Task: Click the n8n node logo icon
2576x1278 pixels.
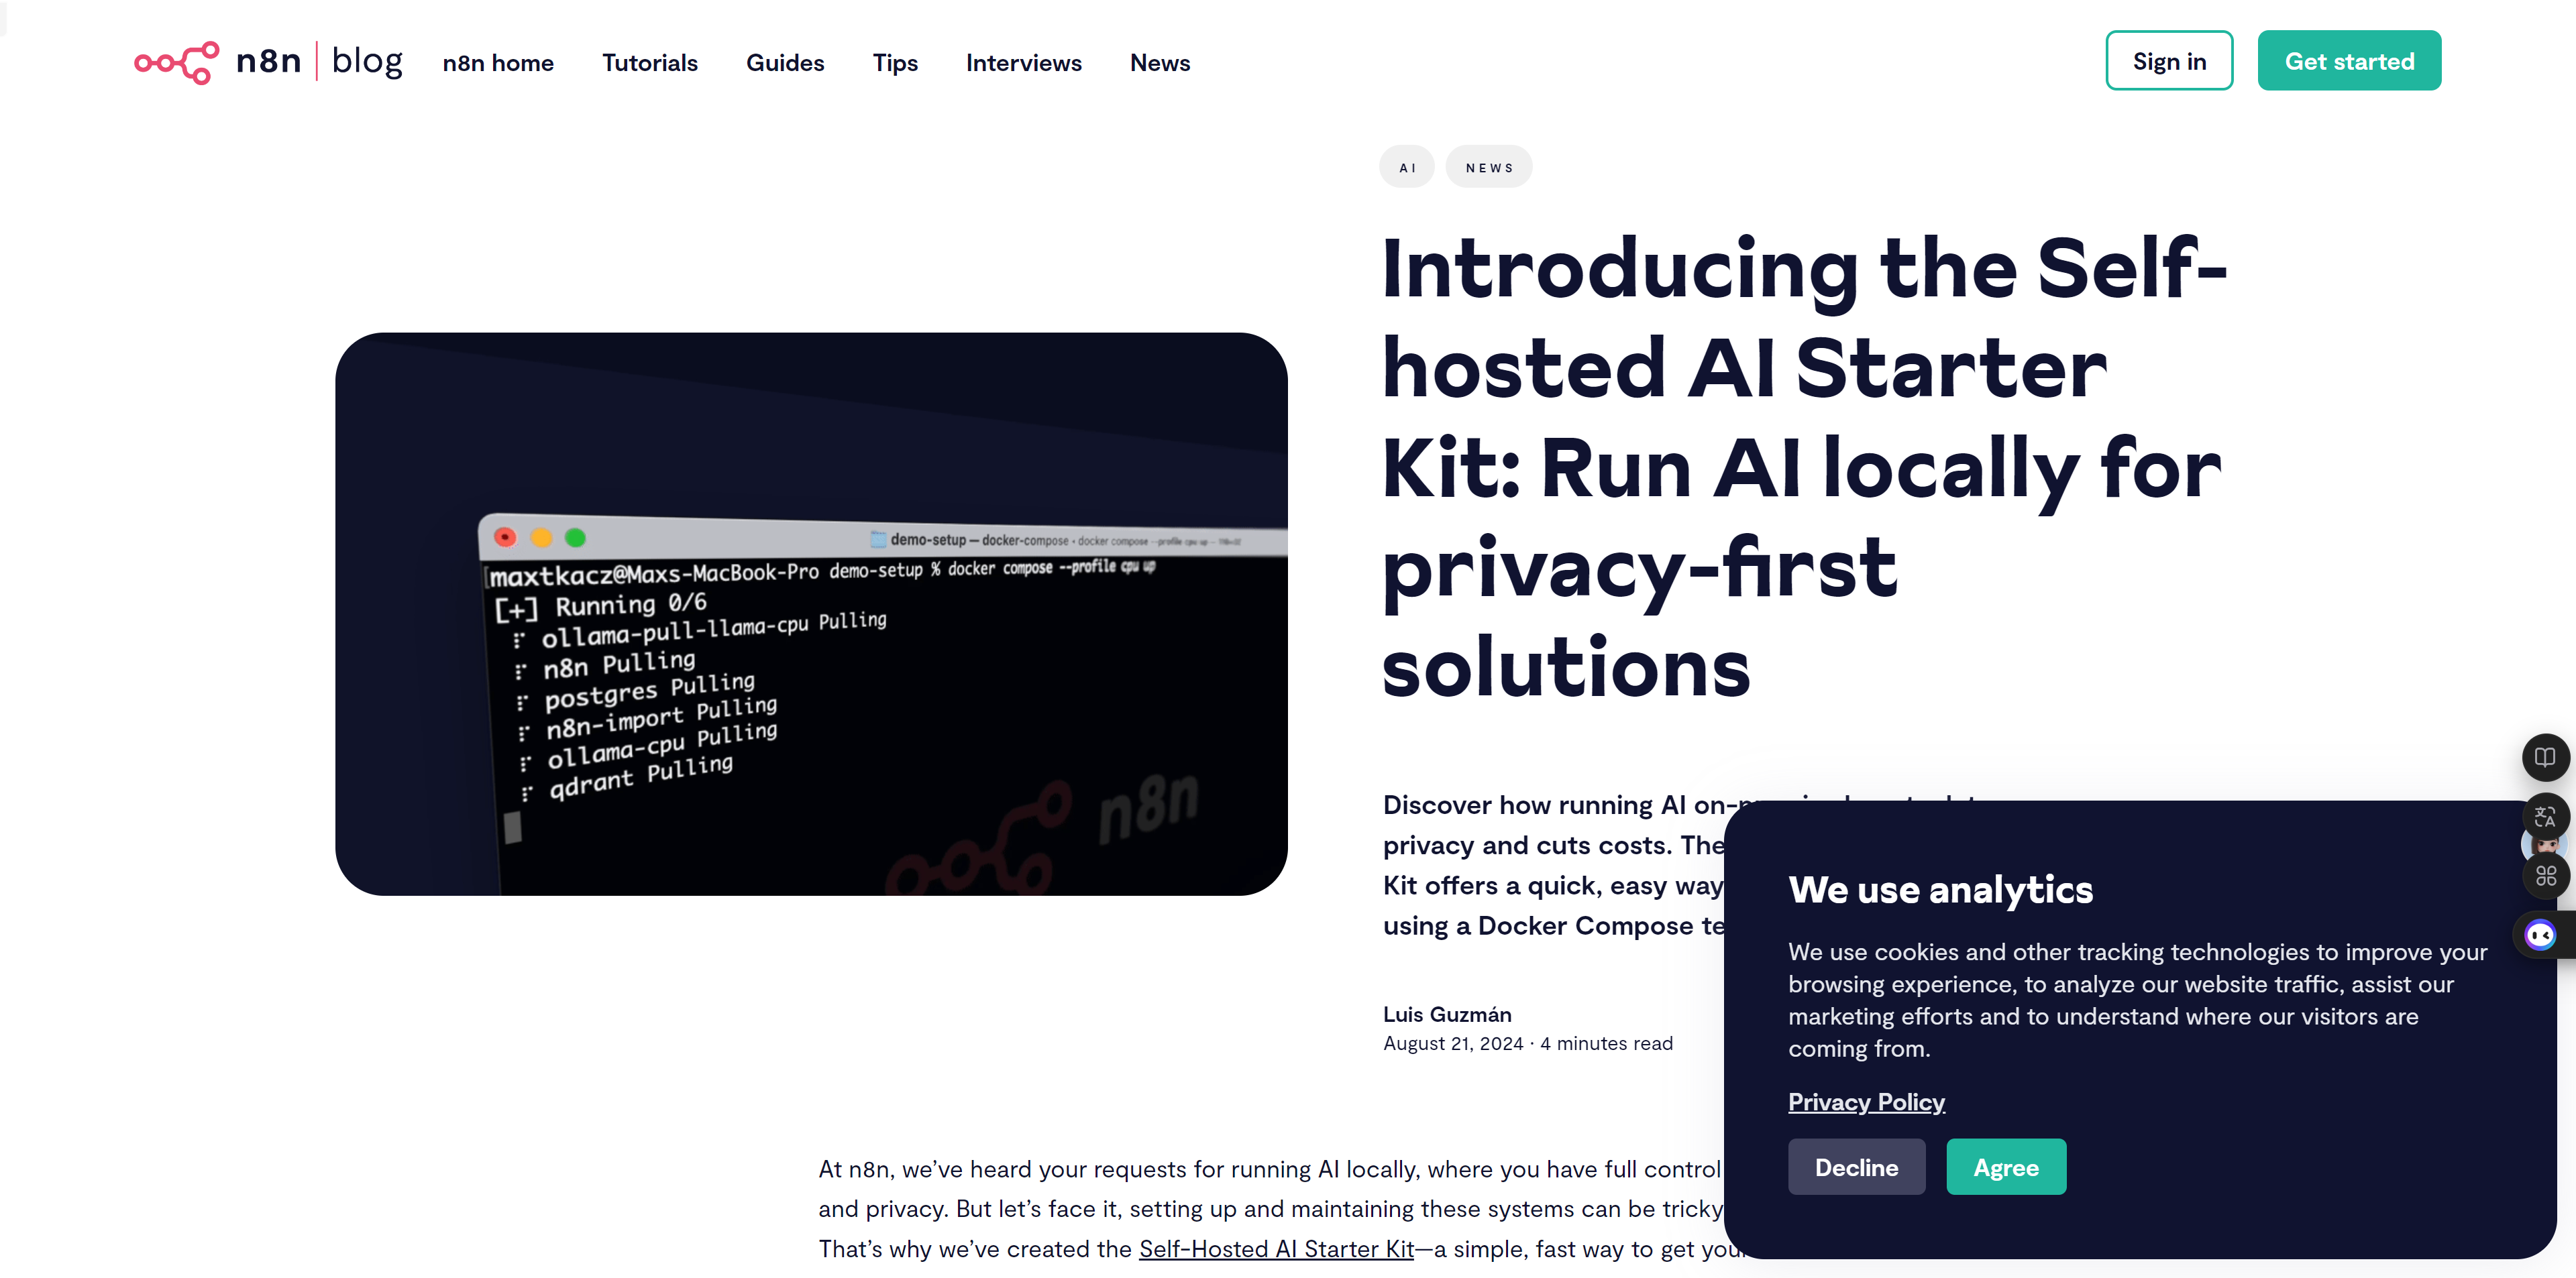Action: pos(176,62)
